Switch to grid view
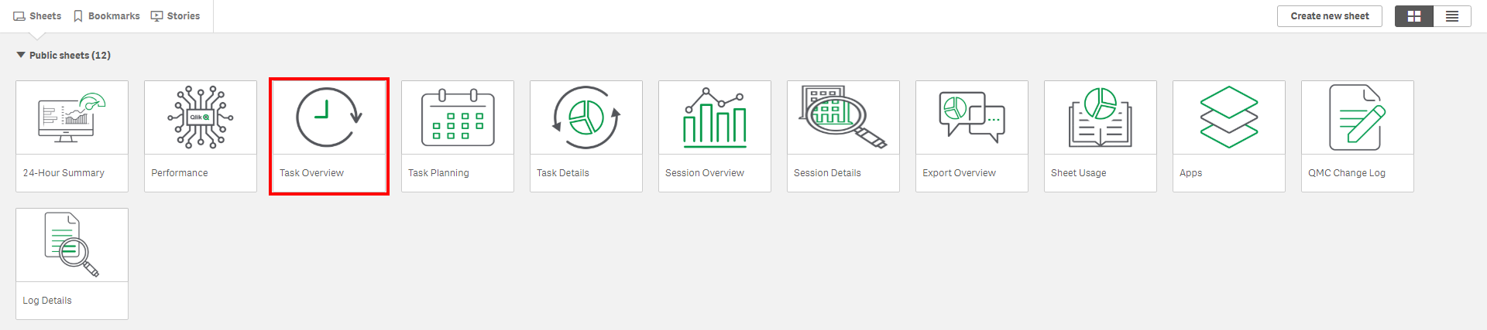Viewport: 1487px width, 330px height. (x=1414, y=16)
